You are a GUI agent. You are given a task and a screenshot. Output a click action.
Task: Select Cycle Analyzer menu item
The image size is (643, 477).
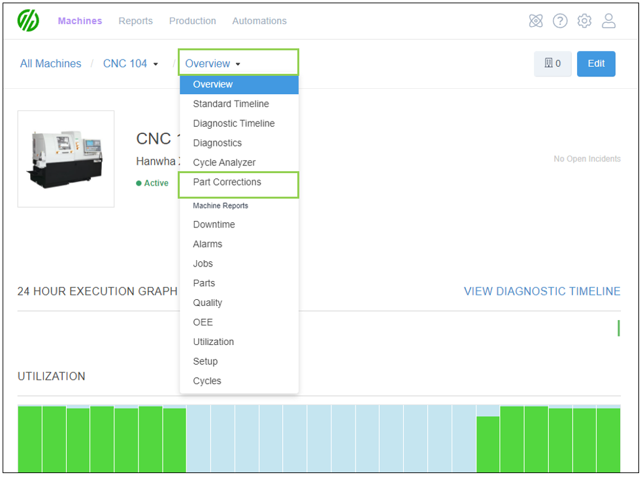(x=239, y=163)
